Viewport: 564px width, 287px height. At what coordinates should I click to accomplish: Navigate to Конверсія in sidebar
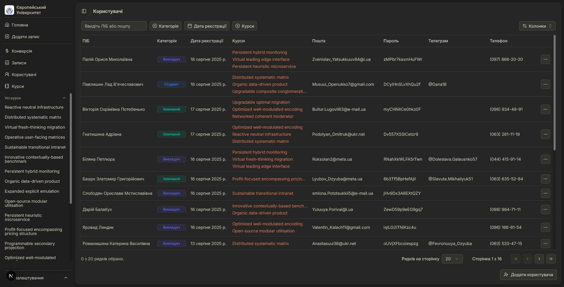22,51
